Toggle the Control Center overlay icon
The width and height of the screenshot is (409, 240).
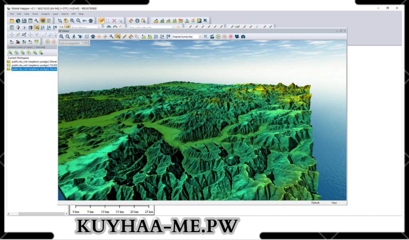pyautogui.click(x=43, y=21)
